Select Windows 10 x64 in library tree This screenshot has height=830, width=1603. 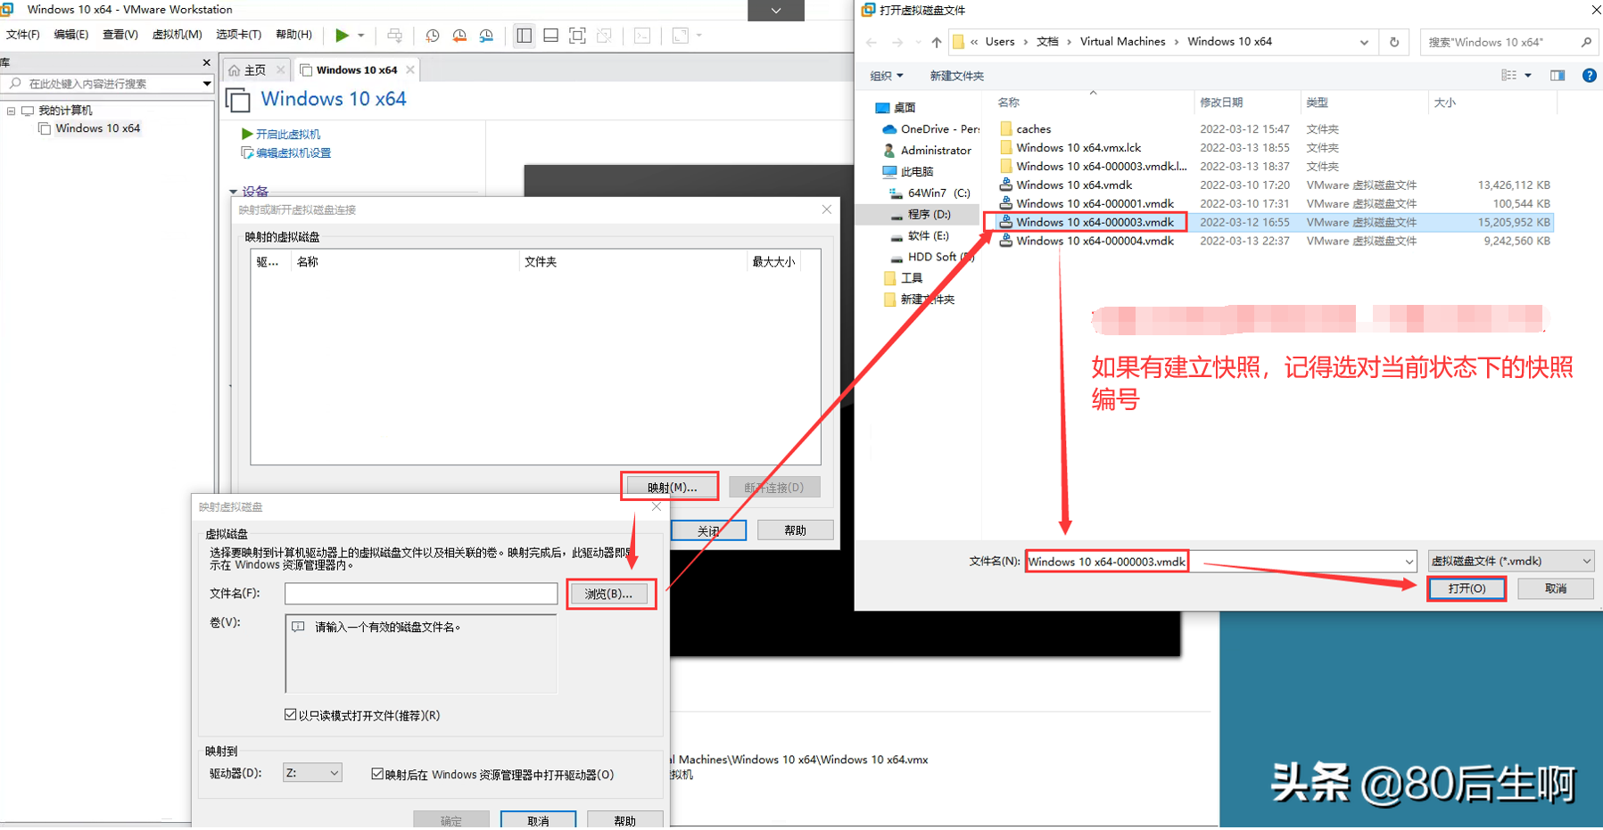click(97, 128)
